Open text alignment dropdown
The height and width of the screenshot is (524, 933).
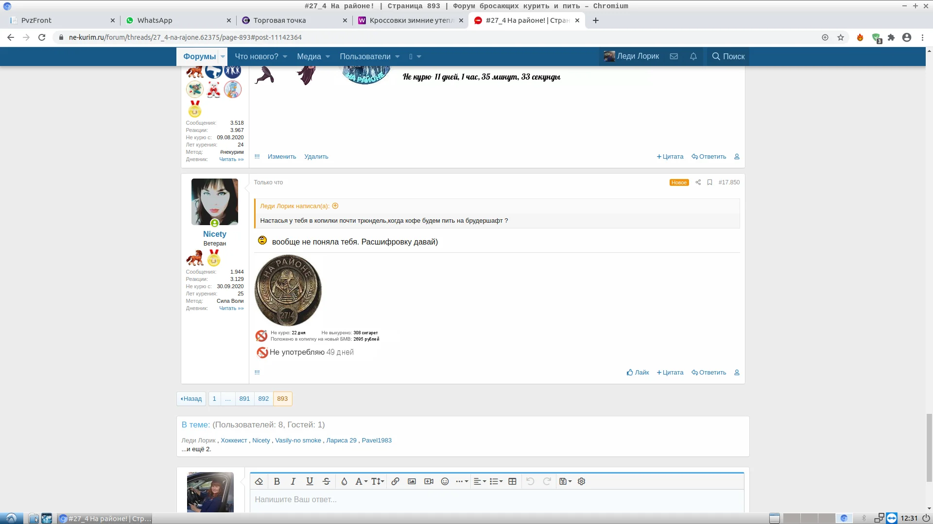(480, 481)
